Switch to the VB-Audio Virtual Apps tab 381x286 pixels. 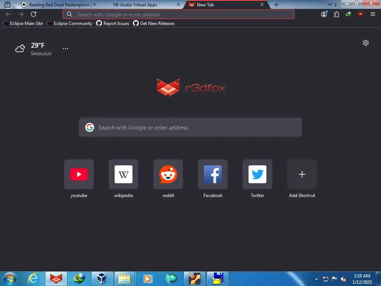135,4
